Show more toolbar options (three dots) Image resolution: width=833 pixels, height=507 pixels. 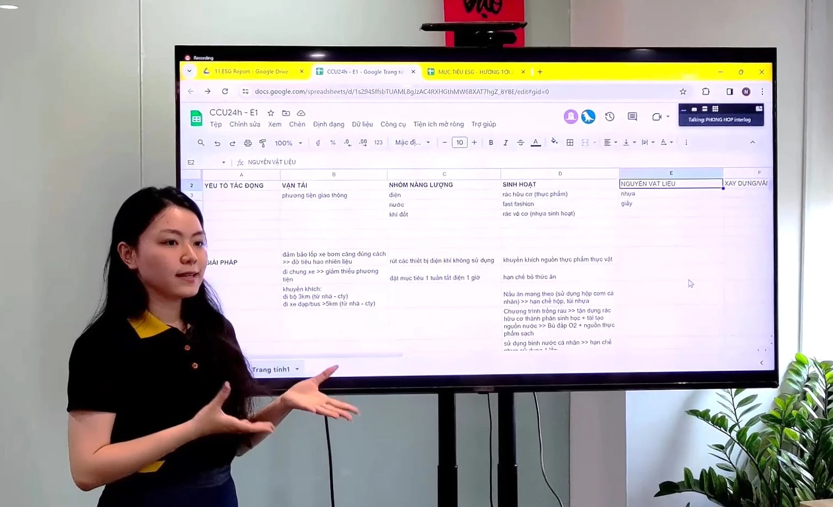point(686,142)
